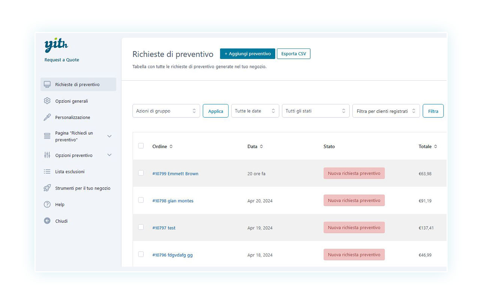Expand the Pagina Richiedi un preventivo submenu chevron
487x305 pixels.
(x=109, y=136)
